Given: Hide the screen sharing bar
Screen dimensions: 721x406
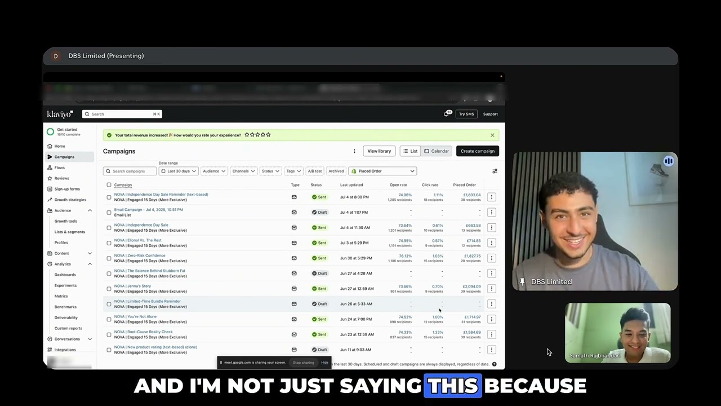Looking at the screenshot, I should (x=324, y=363).
